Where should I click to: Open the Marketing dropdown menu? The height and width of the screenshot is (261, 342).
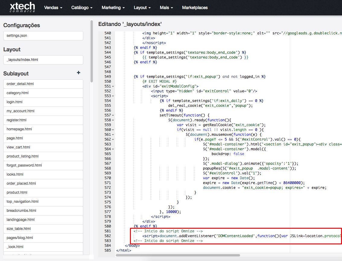113,8
